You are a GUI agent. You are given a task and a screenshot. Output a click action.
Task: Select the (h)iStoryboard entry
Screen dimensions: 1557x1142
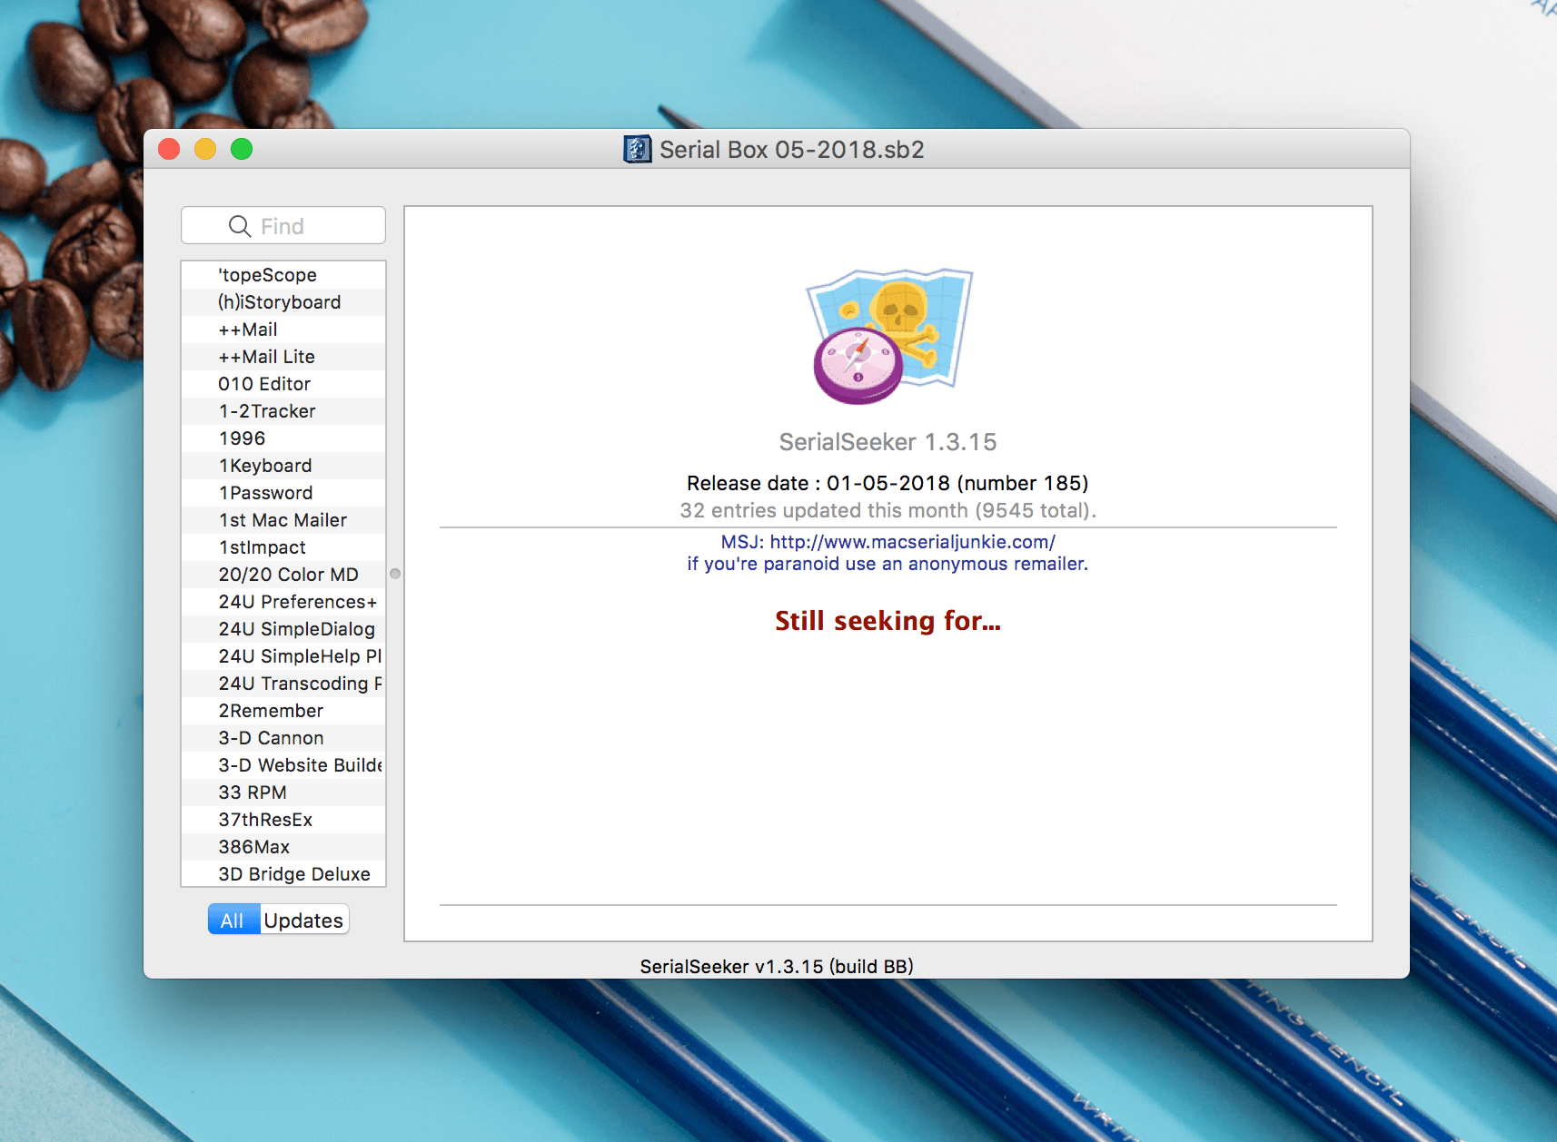pyautogui.click(x=283, y=302)
